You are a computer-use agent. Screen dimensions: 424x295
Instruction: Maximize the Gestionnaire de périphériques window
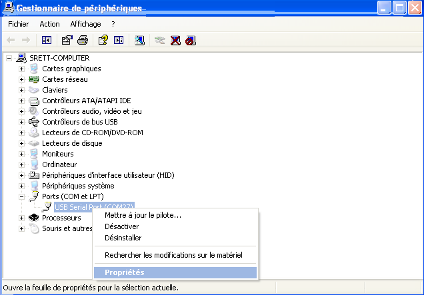[399, 7]
